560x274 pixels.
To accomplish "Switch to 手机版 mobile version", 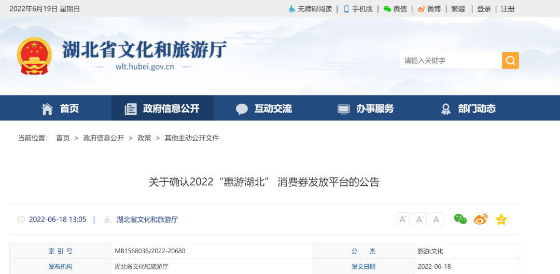I will click(358, 9).
